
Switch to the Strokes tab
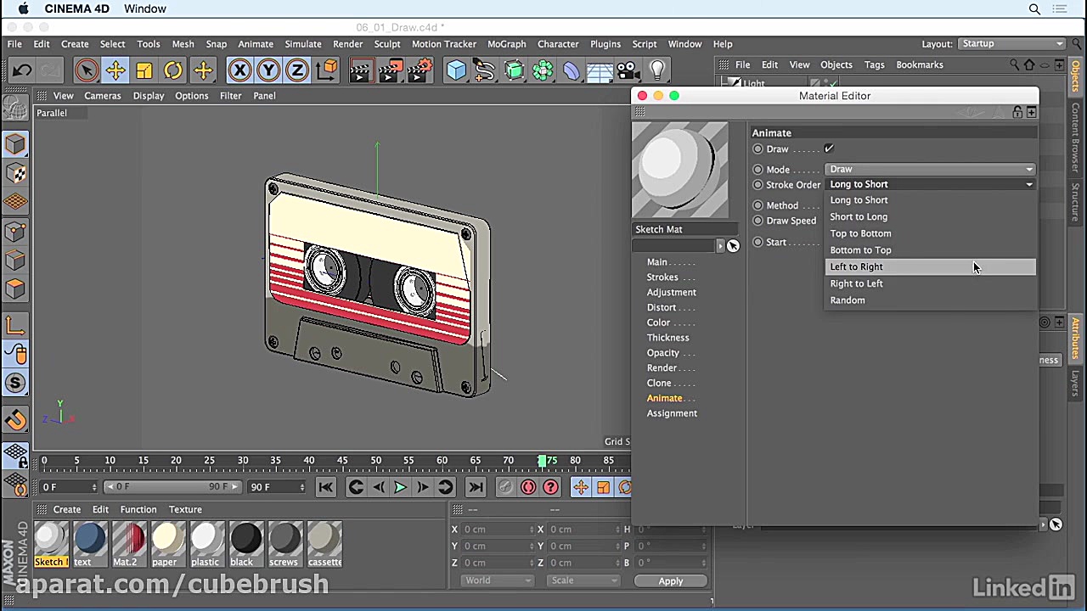point(662,277)
